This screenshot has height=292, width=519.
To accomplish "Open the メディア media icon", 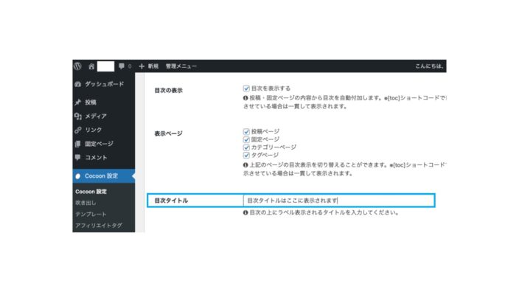I will [x=78, y=117].
